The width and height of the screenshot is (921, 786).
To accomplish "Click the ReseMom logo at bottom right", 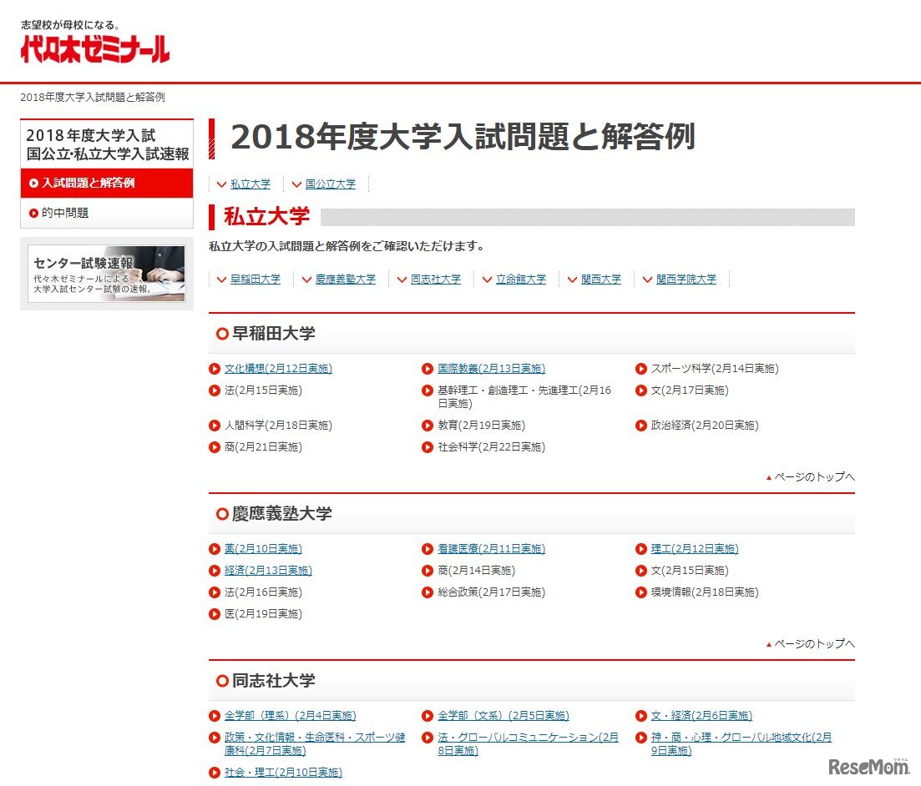I will (870, 765).
